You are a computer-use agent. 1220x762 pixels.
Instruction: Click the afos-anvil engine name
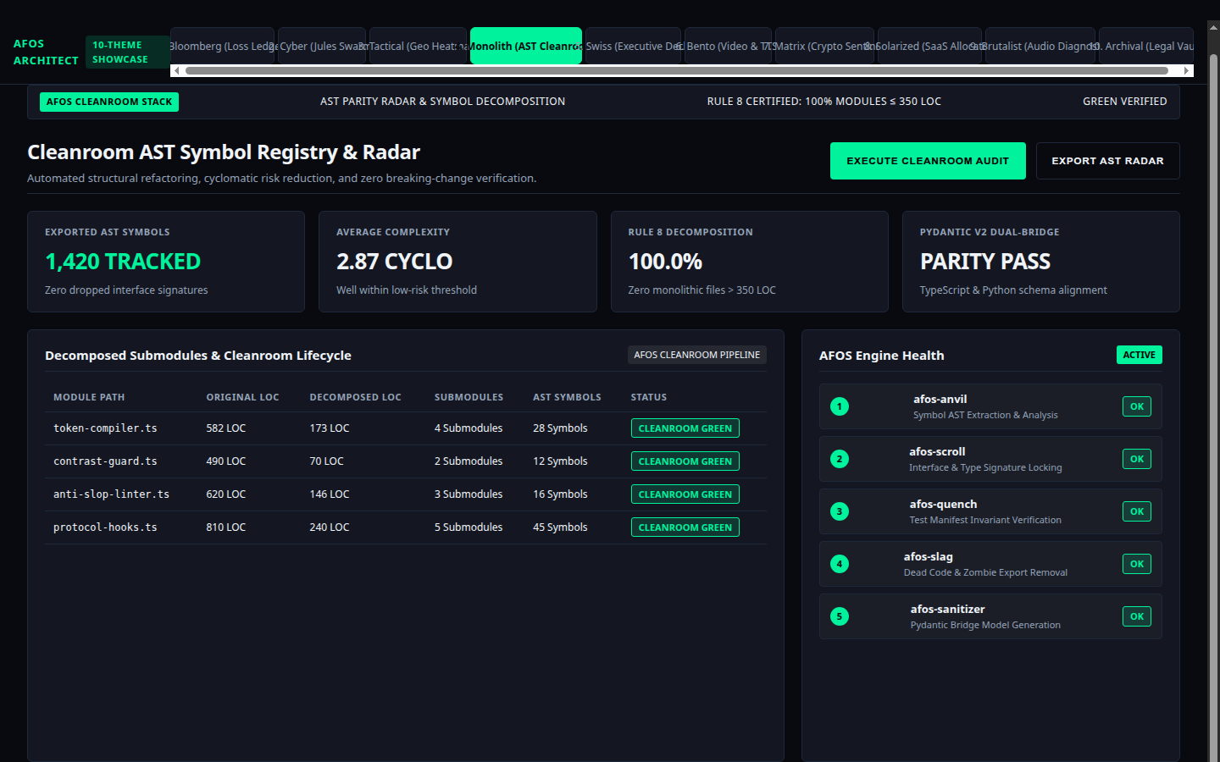pyautogui.click(x=940, y=400)
